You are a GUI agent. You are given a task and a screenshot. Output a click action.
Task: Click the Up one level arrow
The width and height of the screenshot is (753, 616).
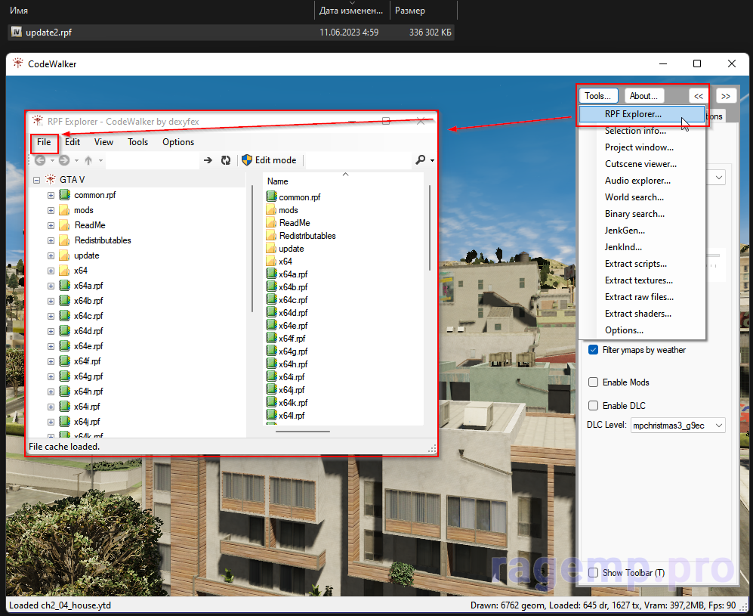point(88,160)
